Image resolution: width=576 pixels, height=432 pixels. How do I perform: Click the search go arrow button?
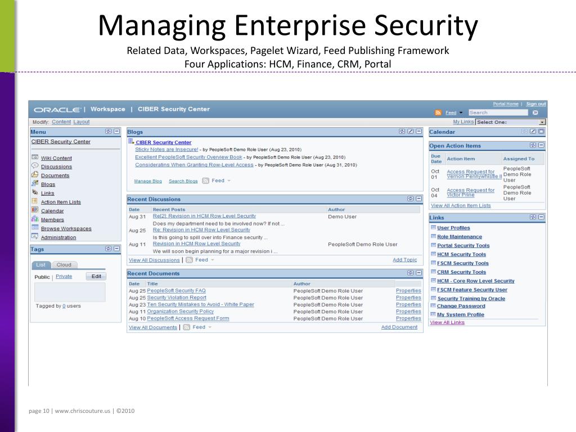point(535,112)
